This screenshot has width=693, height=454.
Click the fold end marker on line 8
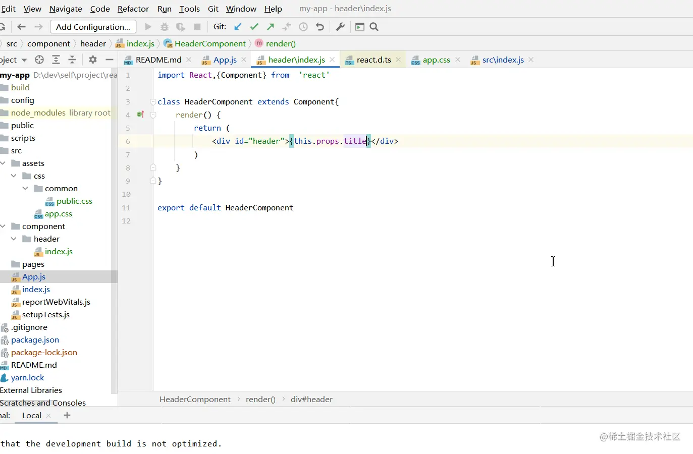153,167
